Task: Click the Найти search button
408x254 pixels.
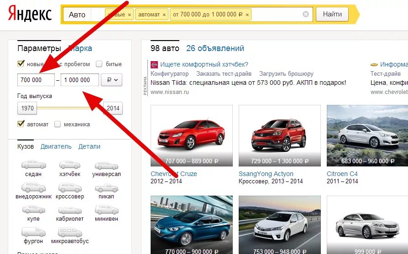Action: click(x=332, y=14)
